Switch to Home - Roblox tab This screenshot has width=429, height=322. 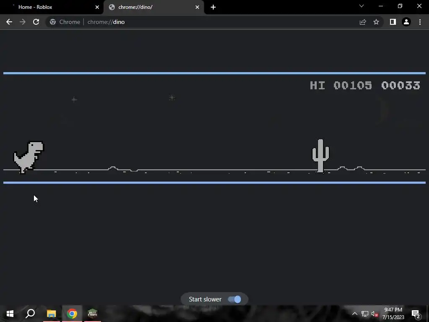pos(52,7)
